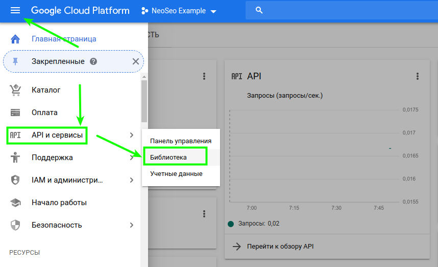This screenshot has height=267, width=438.
Task: Choose Учетные данные in the submenu
Action: 181,174
